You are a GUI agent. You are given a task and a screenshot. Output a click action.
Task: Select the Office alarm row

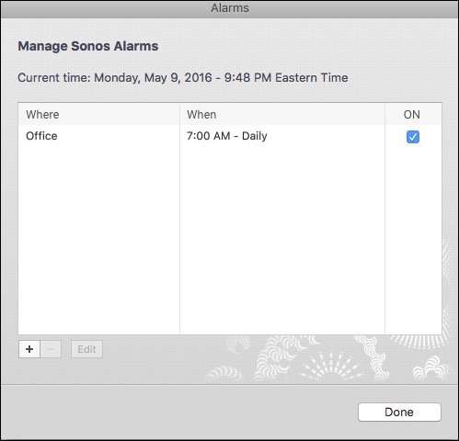coord(230,136)
